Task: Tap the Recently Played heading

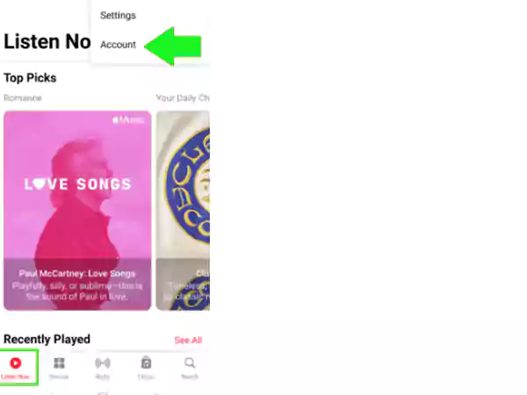Action: pos(47,339)
